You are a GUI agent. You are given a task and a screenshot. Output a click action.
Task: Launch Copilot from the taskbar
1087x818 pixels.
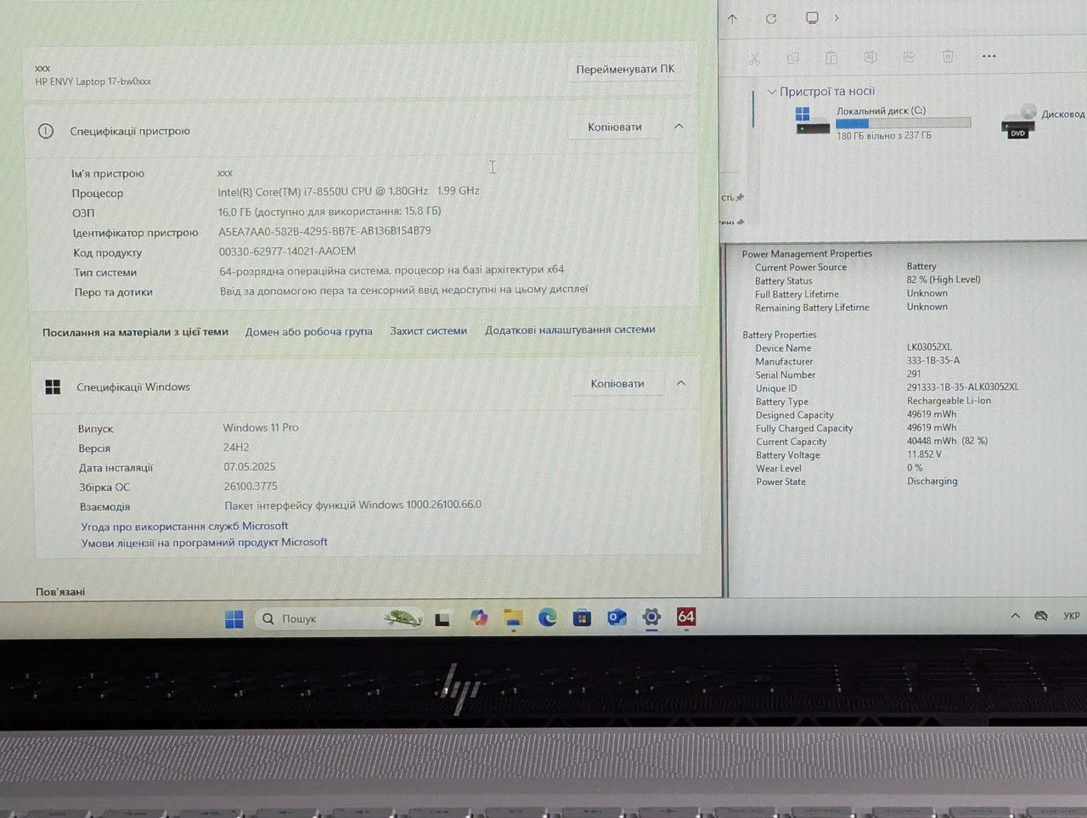click(480, 618)
